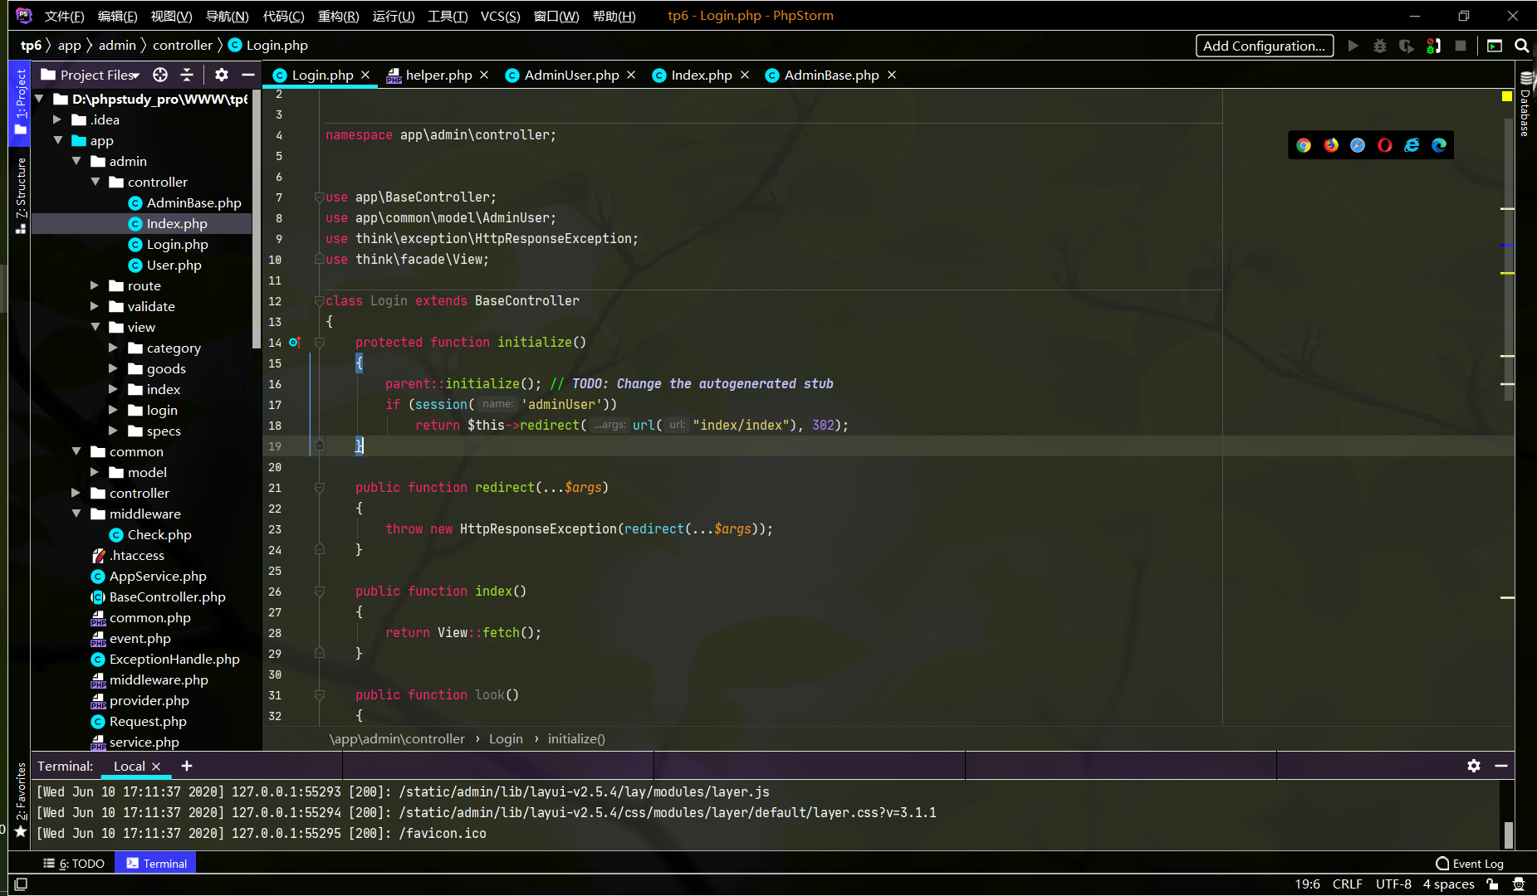Switch to the AdminBase.php tab
This screenshot has width=1537, height=896.
pos(831,75)
